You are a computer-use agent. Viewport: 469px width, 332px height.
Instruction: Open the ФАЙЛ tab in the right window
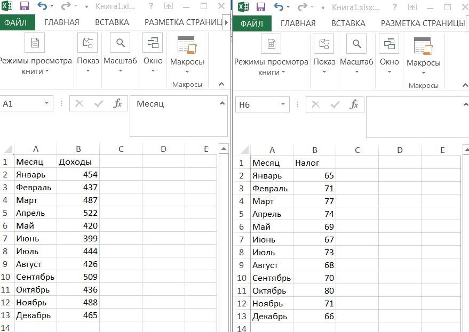click(252, 23)
